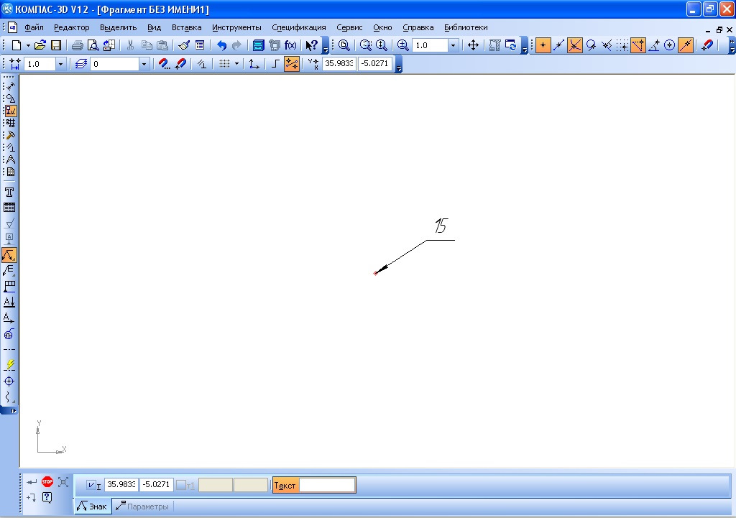This screenshot has height=518, width=736.
Task: Open the Файл menu
Action: coord(34,27)
